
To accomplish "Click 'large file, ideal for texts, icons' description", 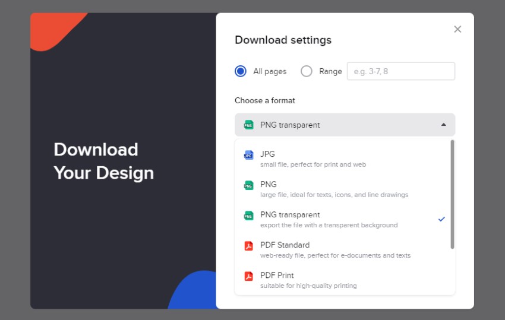I will pyautogui.click(x=334, y=195).
